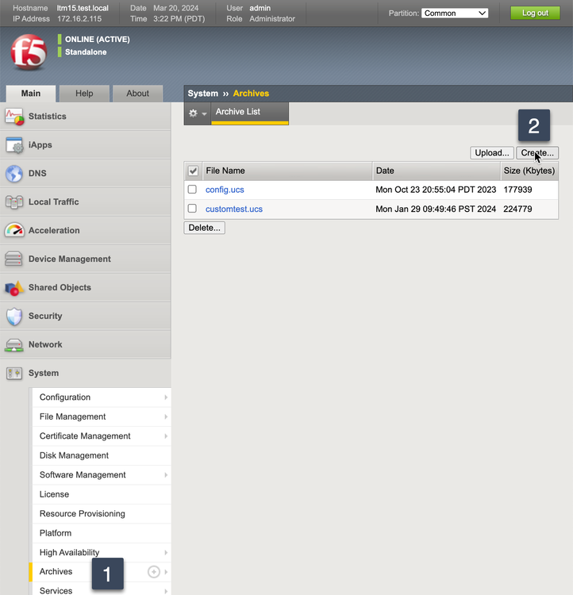Expand the Certificate Management submenu arrow
Viewport: 573px width, 595px height.
[166, 436]
